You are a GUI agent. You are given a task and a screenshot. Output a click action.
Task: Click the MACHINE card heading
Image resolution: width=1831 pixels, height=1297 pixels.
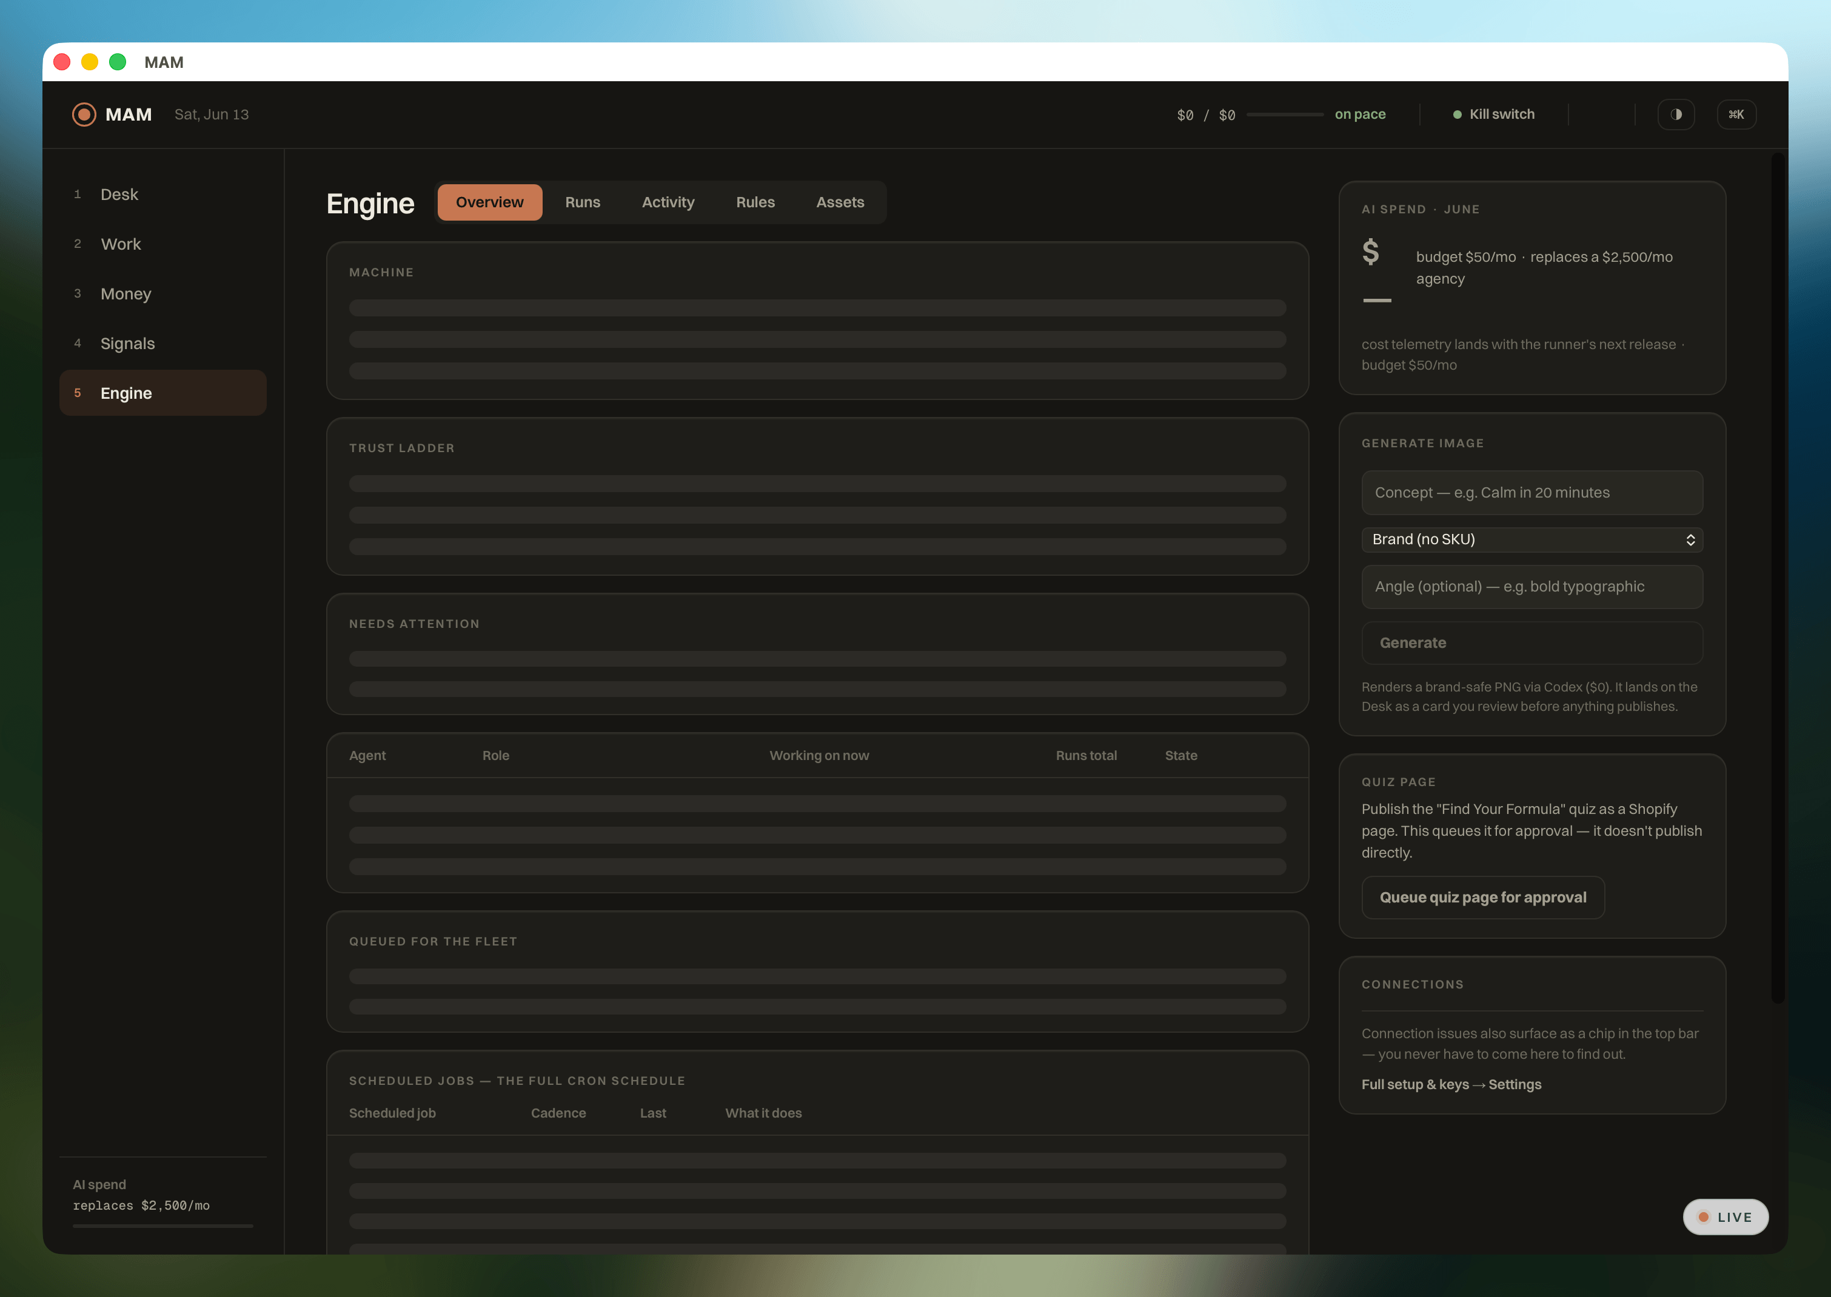pos(381,272)
